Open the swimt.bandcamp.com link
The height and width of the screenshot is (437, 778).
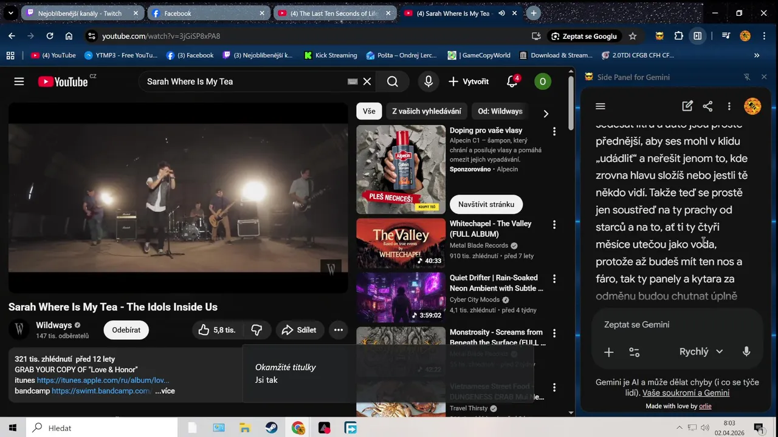tap(102, 391)
